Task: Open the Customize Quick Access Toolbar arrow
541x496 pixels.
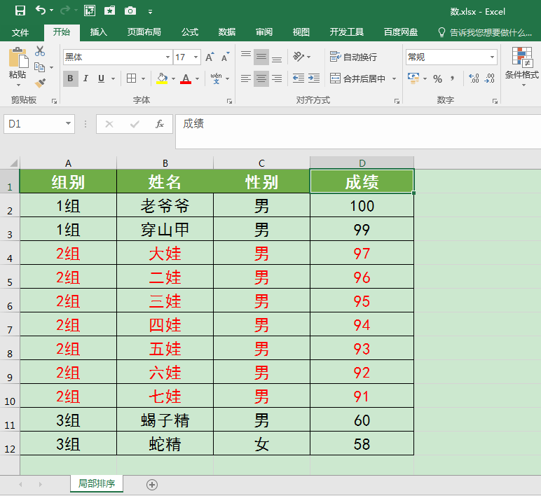Action: [x=150, y=12]
